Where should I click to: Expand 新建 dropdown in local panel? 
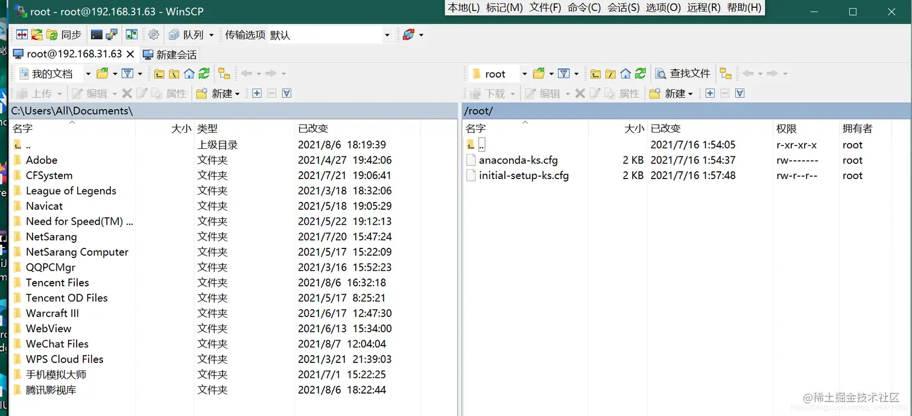(x=237, y=93)
